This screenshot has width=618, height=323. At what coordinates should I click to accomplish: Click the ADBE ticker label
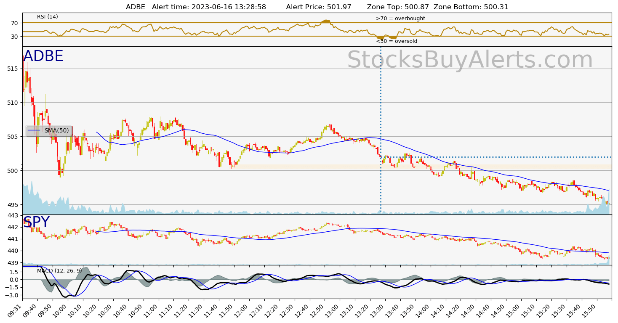[43, 56]
